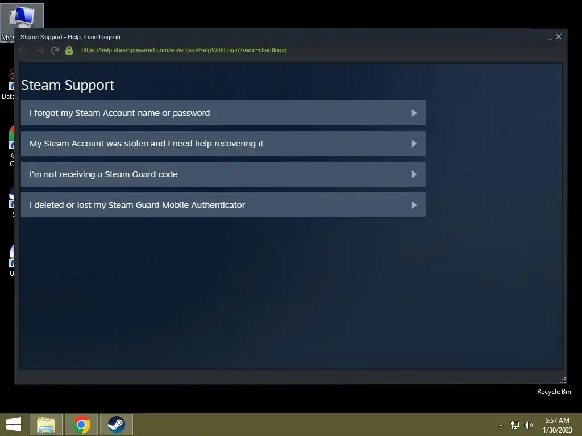Click the arrow on the Steam Guard code row
The height and width of the screenshot is (436, 582).
coord(414,174)
